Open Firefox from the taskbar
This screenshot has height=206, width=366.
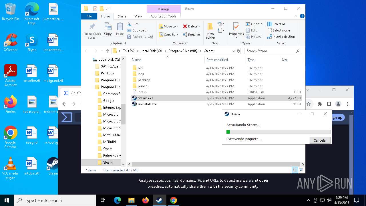point(146,200)
